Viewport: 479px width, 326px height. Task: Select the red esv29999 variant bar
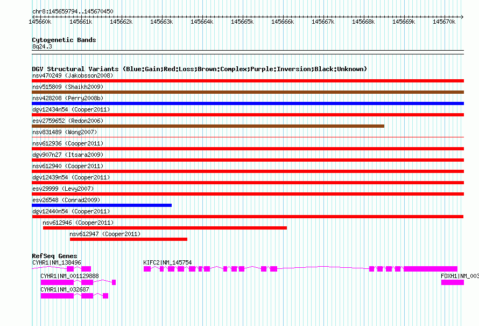(x=248, y=194)
